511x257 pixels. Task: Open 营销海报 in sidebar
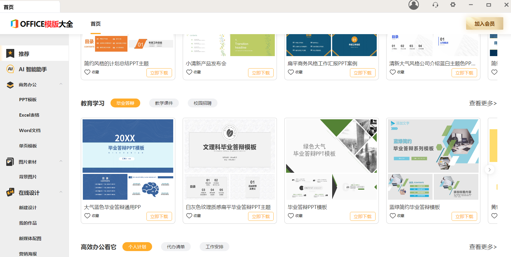pos(28,254)
